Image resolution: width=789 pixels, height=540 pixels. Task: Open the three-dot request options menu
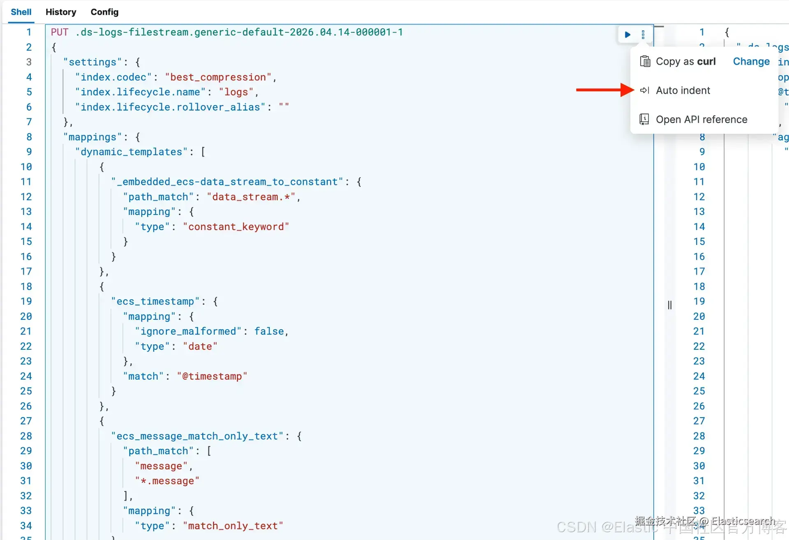point(643,35)
